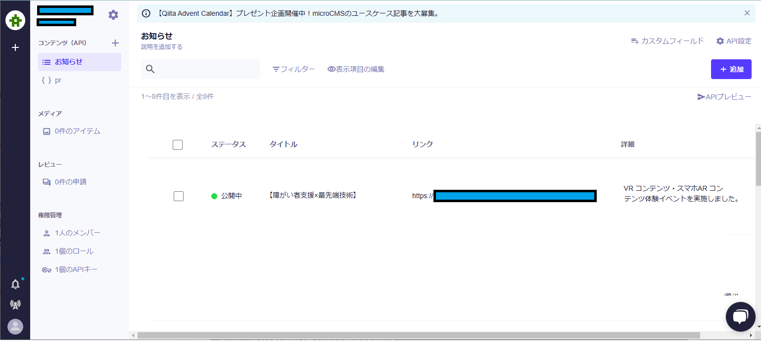Open the broadcast announcements icon
This screenshot has width=761, height=342.
click(15, 304)
